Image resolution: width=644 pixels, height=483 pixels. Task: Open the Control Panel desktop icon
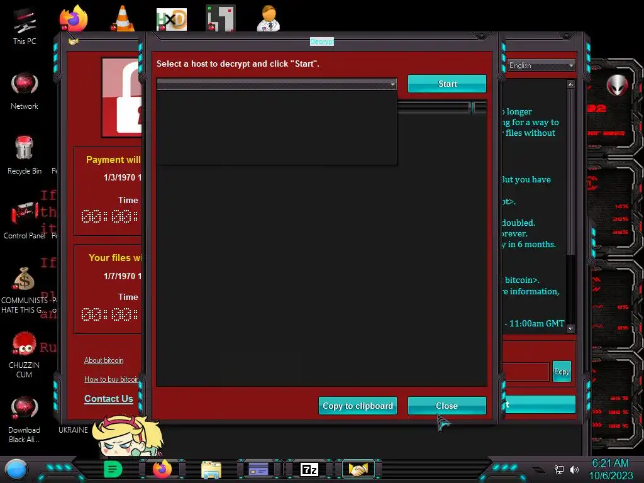tap(25, 220)
